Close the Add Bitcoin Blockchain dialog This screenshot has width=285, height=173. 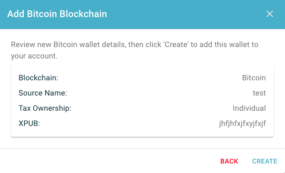click(270, 14)
